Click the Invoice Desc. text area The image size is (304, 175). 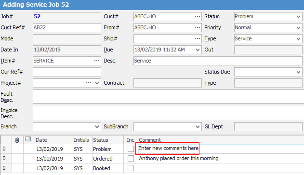coord(168,112)
